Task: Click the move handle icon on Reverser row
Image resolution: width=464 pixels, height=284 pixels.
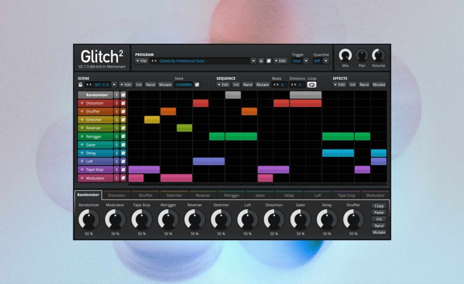Action: [x=82, y=128]
